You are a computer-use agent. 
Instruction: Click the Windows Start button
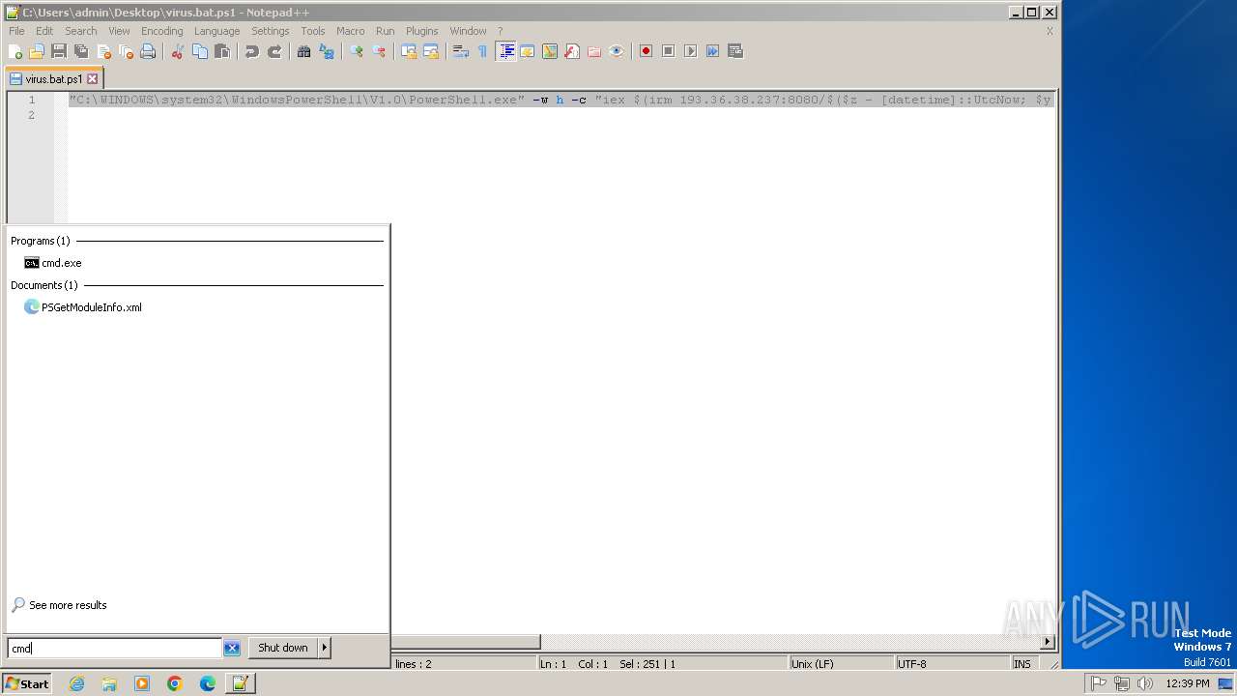[x=27, y=683]
